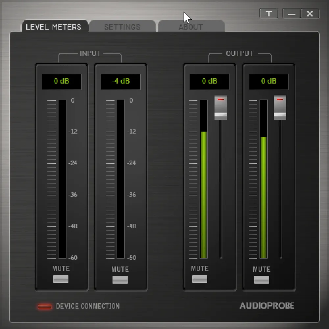
Task: Click the red Device Connection indicator
Action: point(45,307)
